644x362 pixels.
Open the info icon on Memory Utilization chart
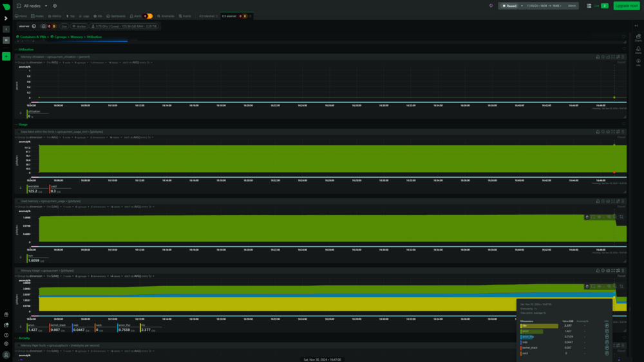[x=603, y=57]
